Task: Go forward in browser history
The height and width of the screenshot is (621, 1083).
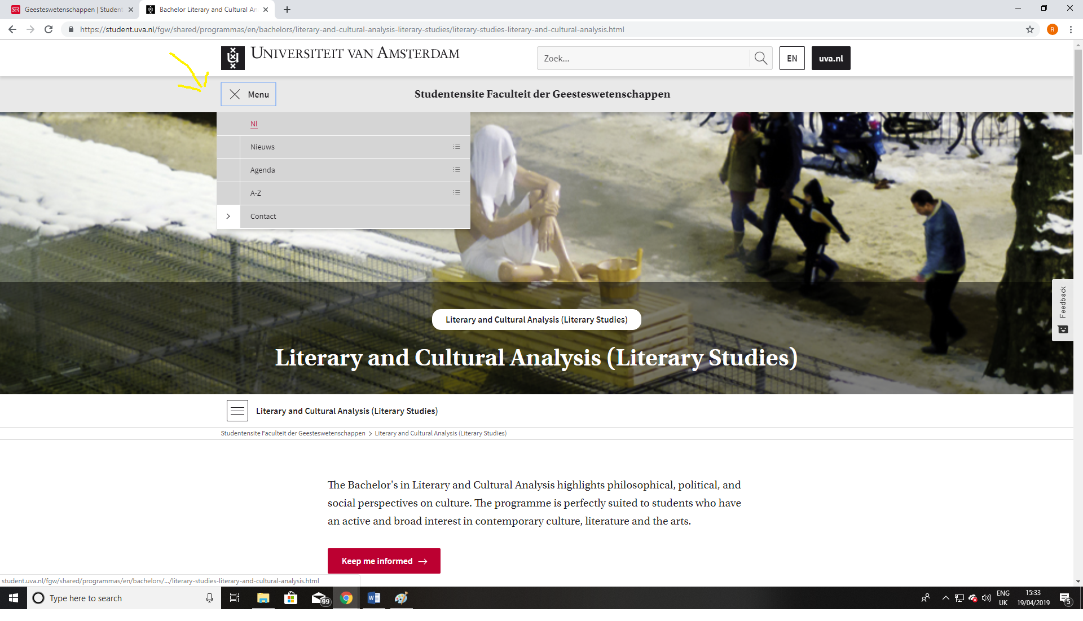Action: click(x=30, y=29)
